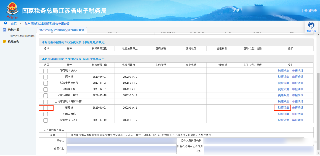The height and width of the screenshot is (156, 320).
Task: Open 税源采集 for 土地增值税（清算申报）
Action: coord(284,101)
